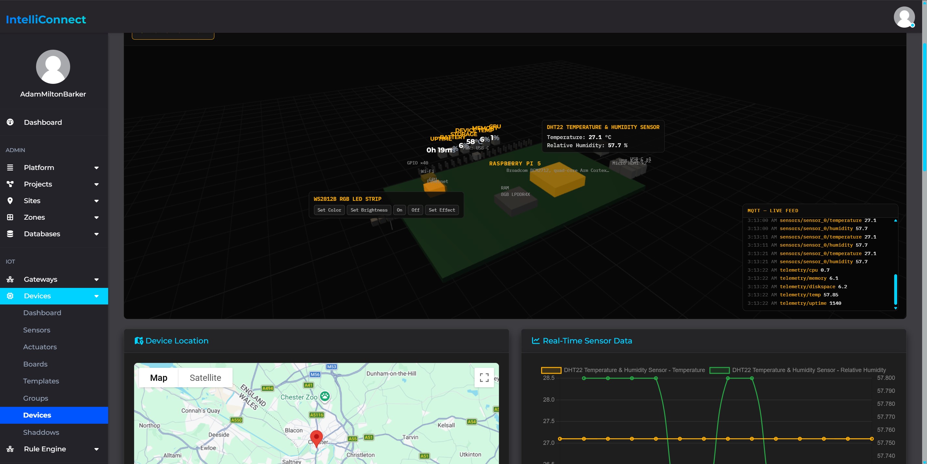The image size is (927, 464).
Task: Expand the Sites menu arrow
Action: 96,201
